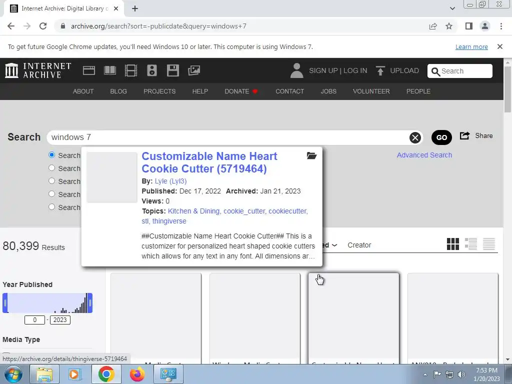512x384 pixels.
Task: Sort results by Creator
Action: tap(359, 245)
